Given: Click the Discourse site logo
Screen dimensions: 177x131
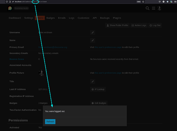Looking at the screenshot, I should [10, 8].
